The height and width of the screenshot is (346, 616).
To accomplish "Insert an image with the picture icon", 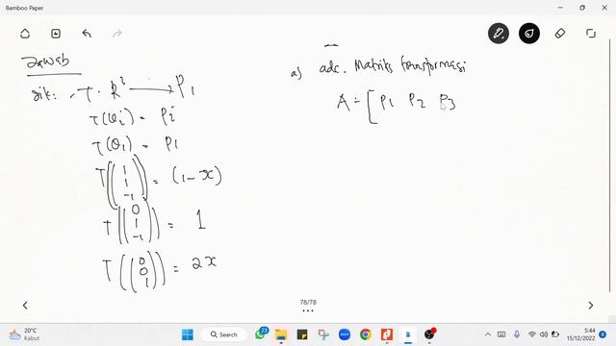I will point(56,34).
